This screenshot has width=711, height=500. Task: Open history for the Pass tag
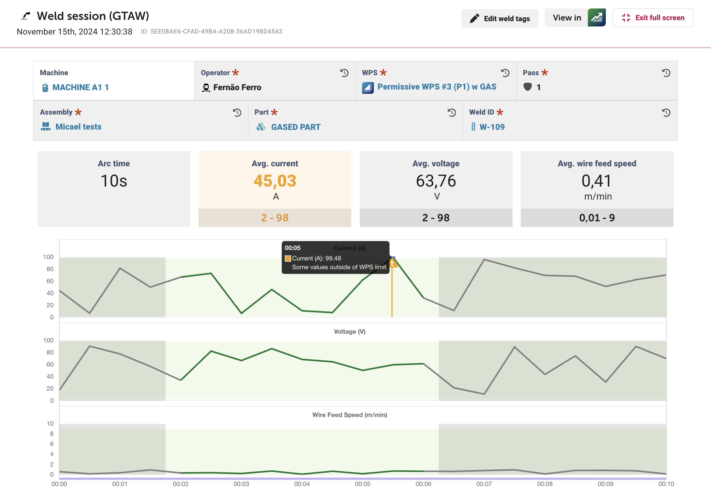pos(666,73)
